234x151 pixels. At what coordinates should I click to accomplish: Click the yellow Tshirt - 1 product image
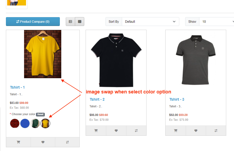(43, 54)
